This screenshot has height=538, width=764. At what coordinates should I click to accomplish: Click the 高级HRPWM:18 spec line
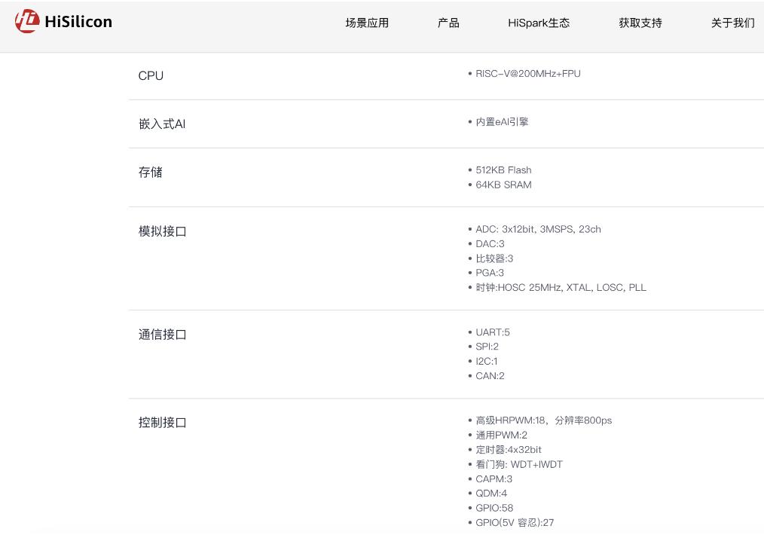(543, 420)
